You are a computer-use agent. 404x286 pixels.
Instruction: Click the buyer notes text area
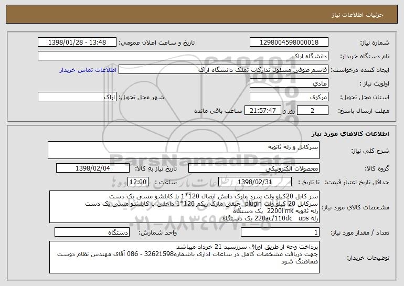coord(184,257)
